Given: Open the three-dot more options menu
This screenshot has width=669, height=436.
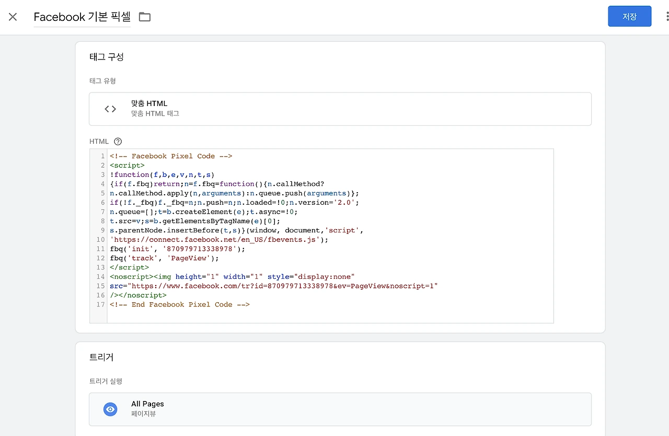Looking at the screenshot, I should [667, 17].
